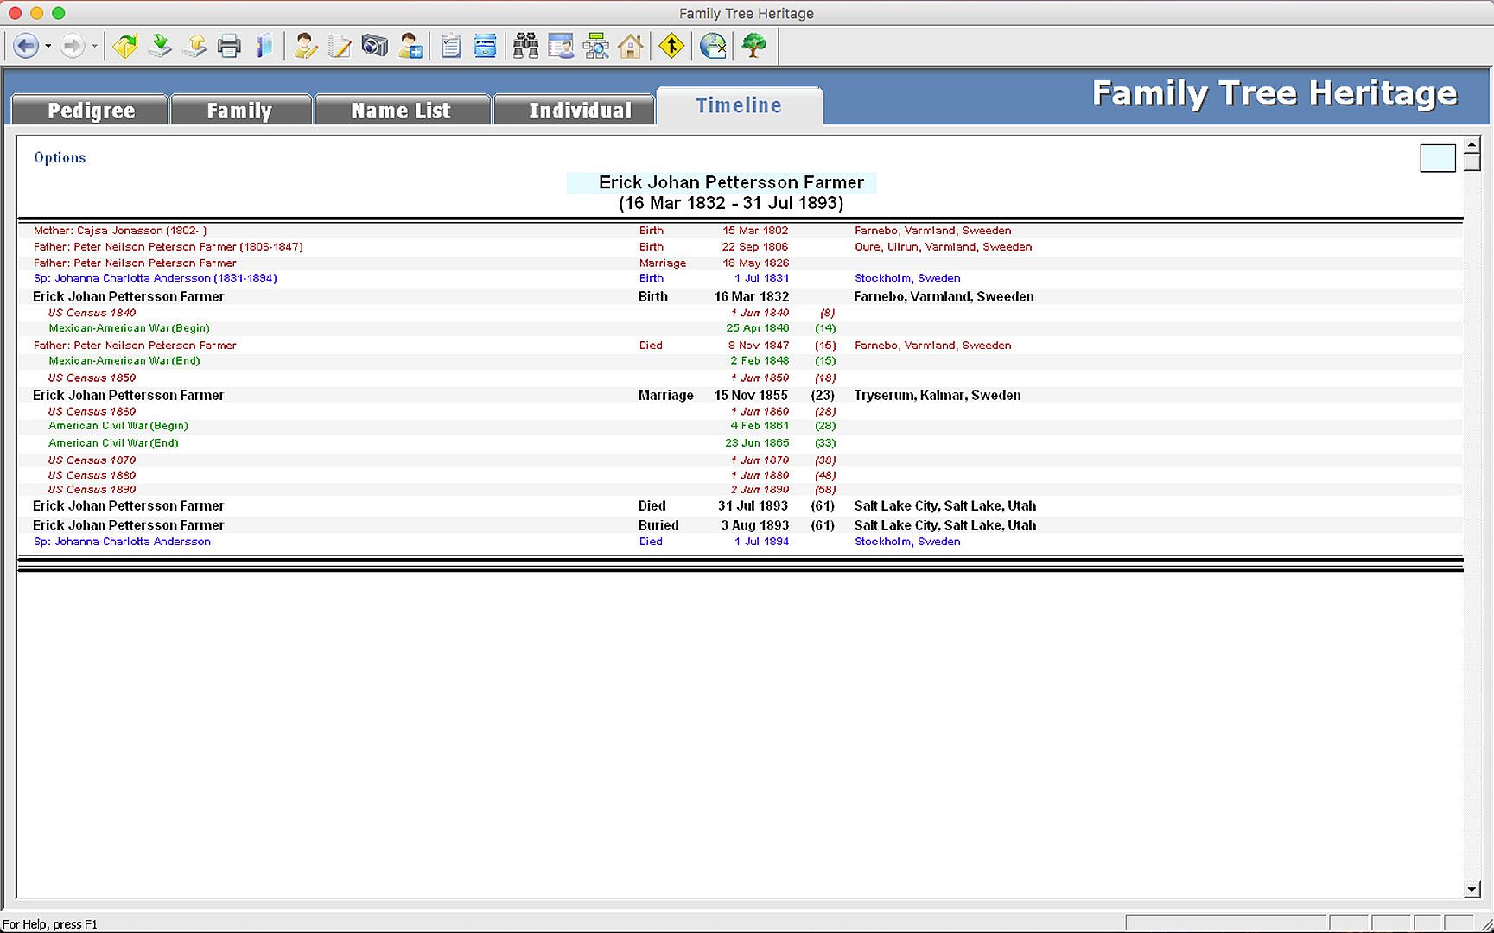Click the printer icon
Screen dimensions: 1494x933
pyautogui.click(x=229, y=46)
